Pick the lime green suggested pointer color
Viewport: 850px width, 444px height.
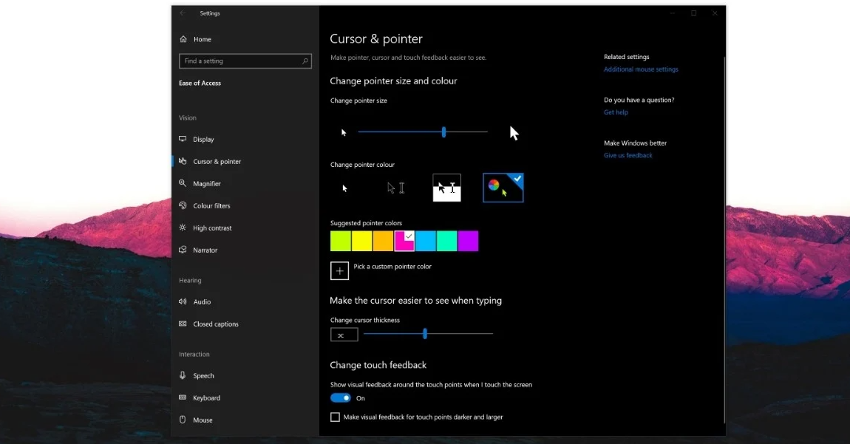340,242
